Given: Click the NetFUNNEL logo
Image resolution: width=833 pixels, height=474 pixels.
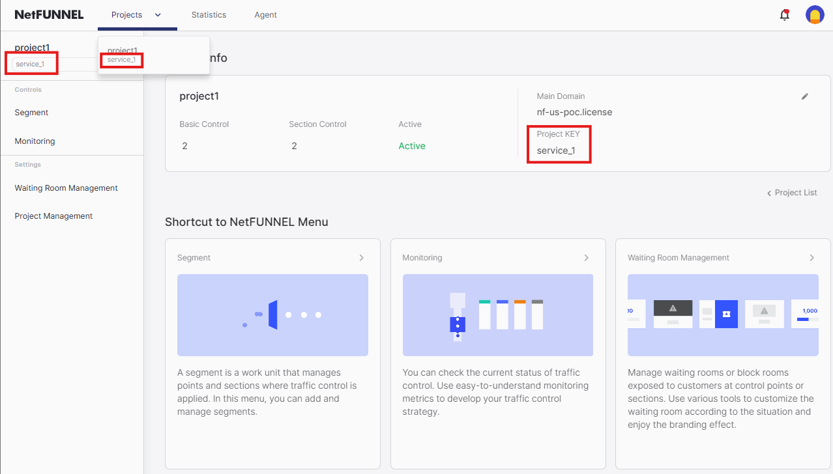Looking at the screenshot, I should click(x=49, y=14).
